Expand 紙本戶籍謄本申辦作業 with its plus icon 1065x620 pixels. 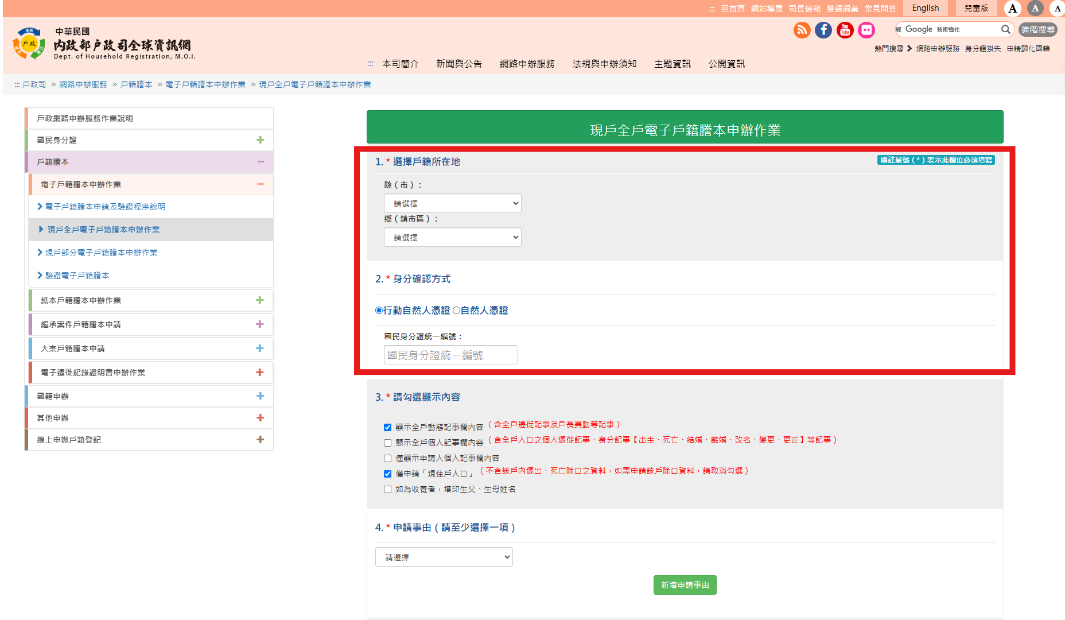point(259,300)
